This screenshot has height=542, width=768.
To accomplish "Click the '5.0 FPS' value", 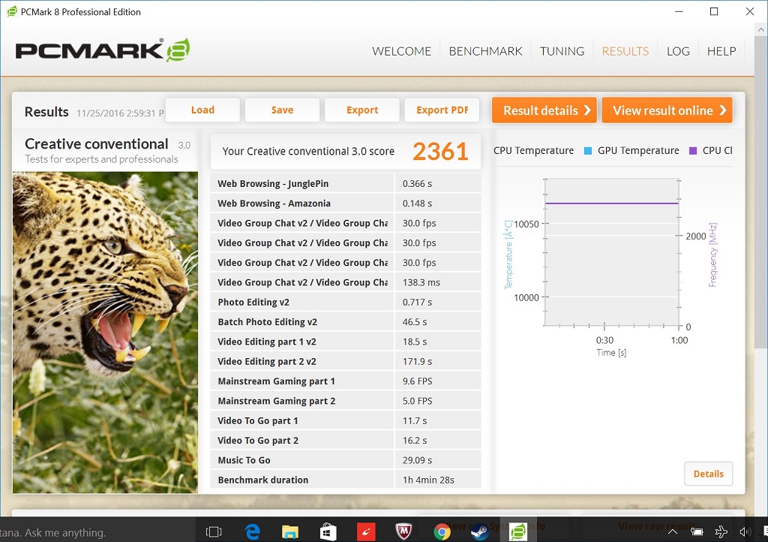I will click(x=417, y=401).
